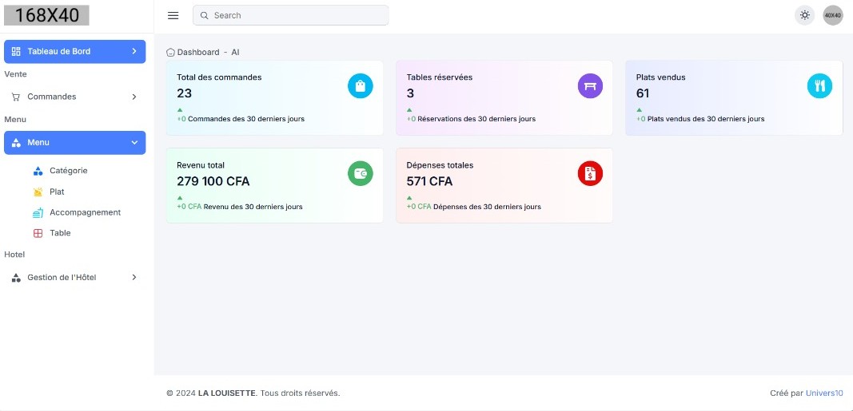The width and height of the screenshot is (853, 411).
Task: Click the Vente section heading
Action: click(15, 74)
